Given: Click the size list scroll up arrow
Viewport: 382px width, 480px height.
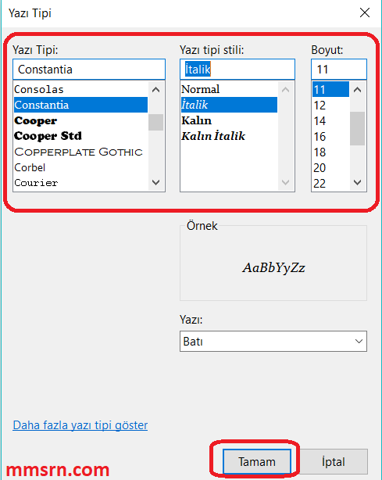Looking at the screenshot, I should point(358,90).
